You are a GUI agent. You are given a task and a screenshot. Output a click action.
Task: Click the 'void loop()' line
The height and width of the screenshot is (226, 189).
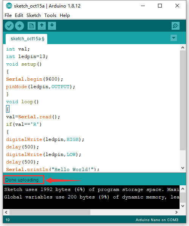[x=22, y=102]
